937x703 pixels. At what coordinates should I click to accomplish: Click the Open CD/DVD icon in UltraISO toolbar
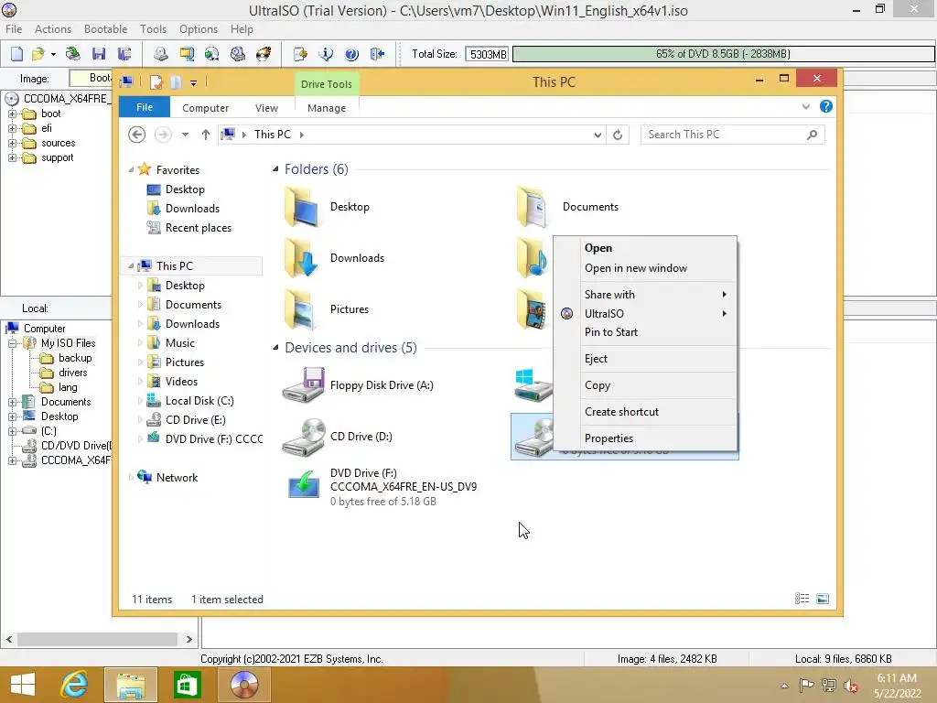tap(73, 54)
